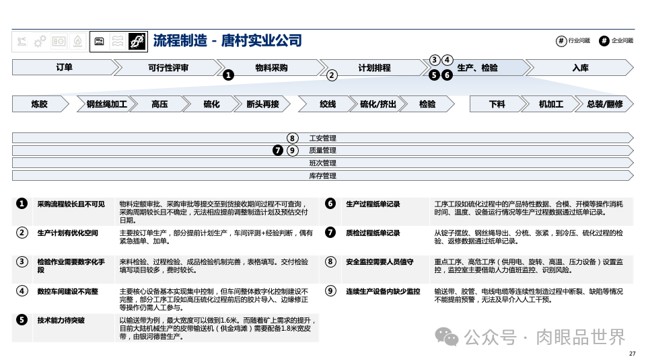Click solid marker 7 on 质量管理 bar

tap(278, 150)
